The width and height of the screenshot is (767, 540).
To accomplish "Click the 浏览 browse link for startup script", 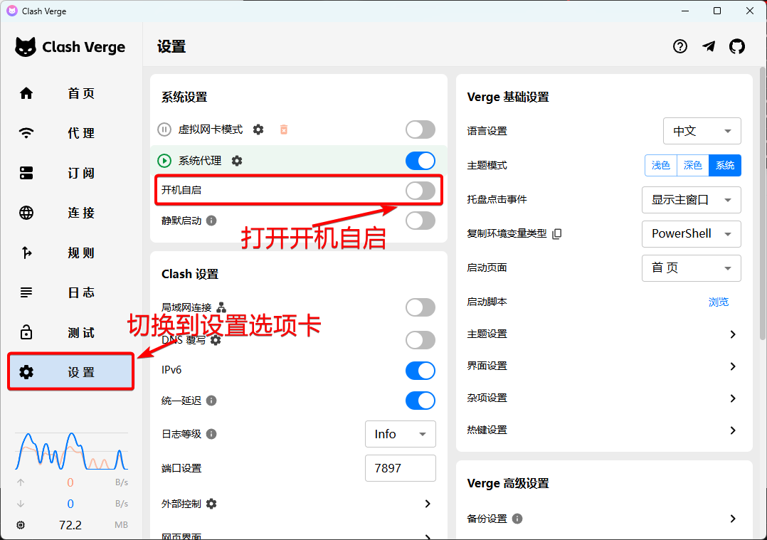I will 719,302.
